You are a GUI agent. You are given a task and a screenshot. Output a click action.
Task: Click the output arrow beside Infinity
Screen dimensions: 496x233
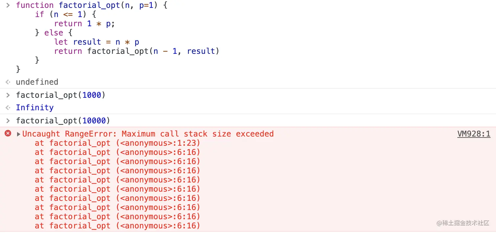(x=8, y=108)
